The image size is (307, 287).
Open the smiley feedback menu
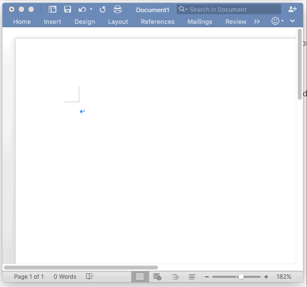(277, 21)
